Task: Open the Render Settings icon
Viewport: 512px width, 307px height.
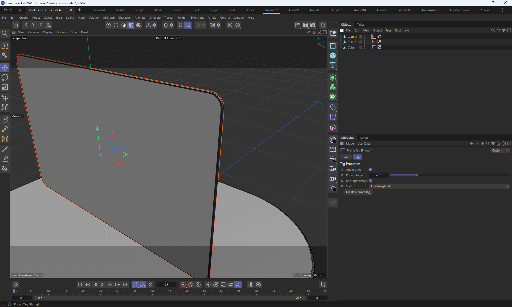Action: [313, 25]
